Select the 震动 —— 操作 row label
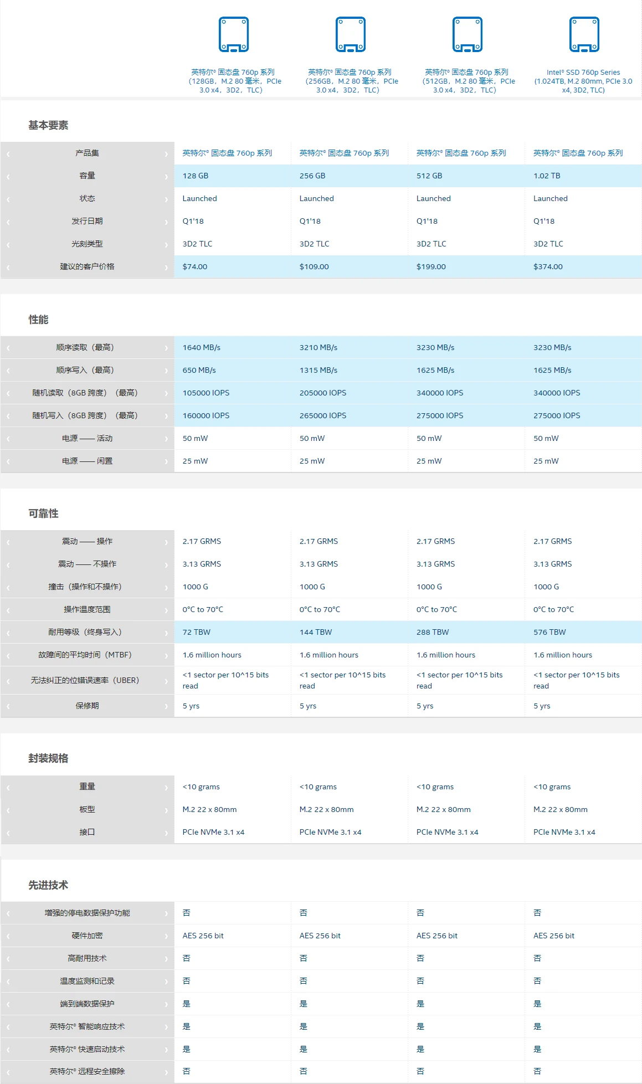This screenshot has height=1084, width=642. tap(87, 541)
